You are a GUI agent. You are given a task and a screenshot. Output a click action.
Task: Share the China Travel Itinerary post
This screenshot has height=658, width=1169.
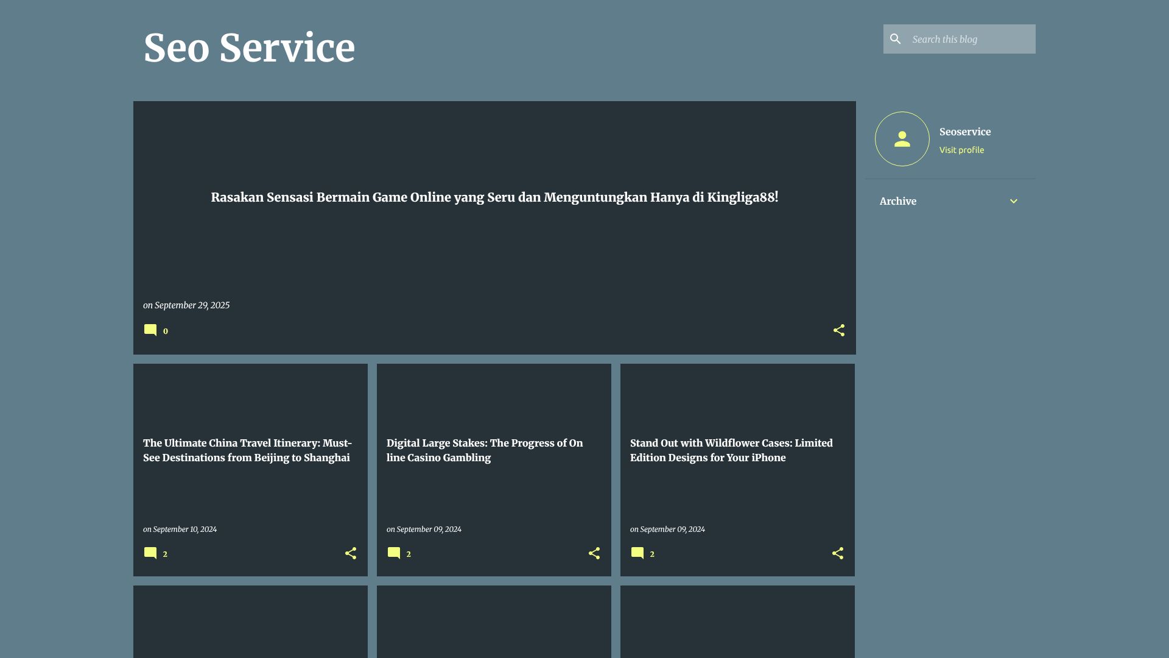coord(351,553)
